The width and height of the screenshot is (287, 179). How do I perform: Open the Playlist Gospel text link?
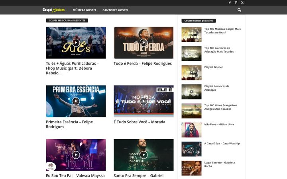point(213,67)
